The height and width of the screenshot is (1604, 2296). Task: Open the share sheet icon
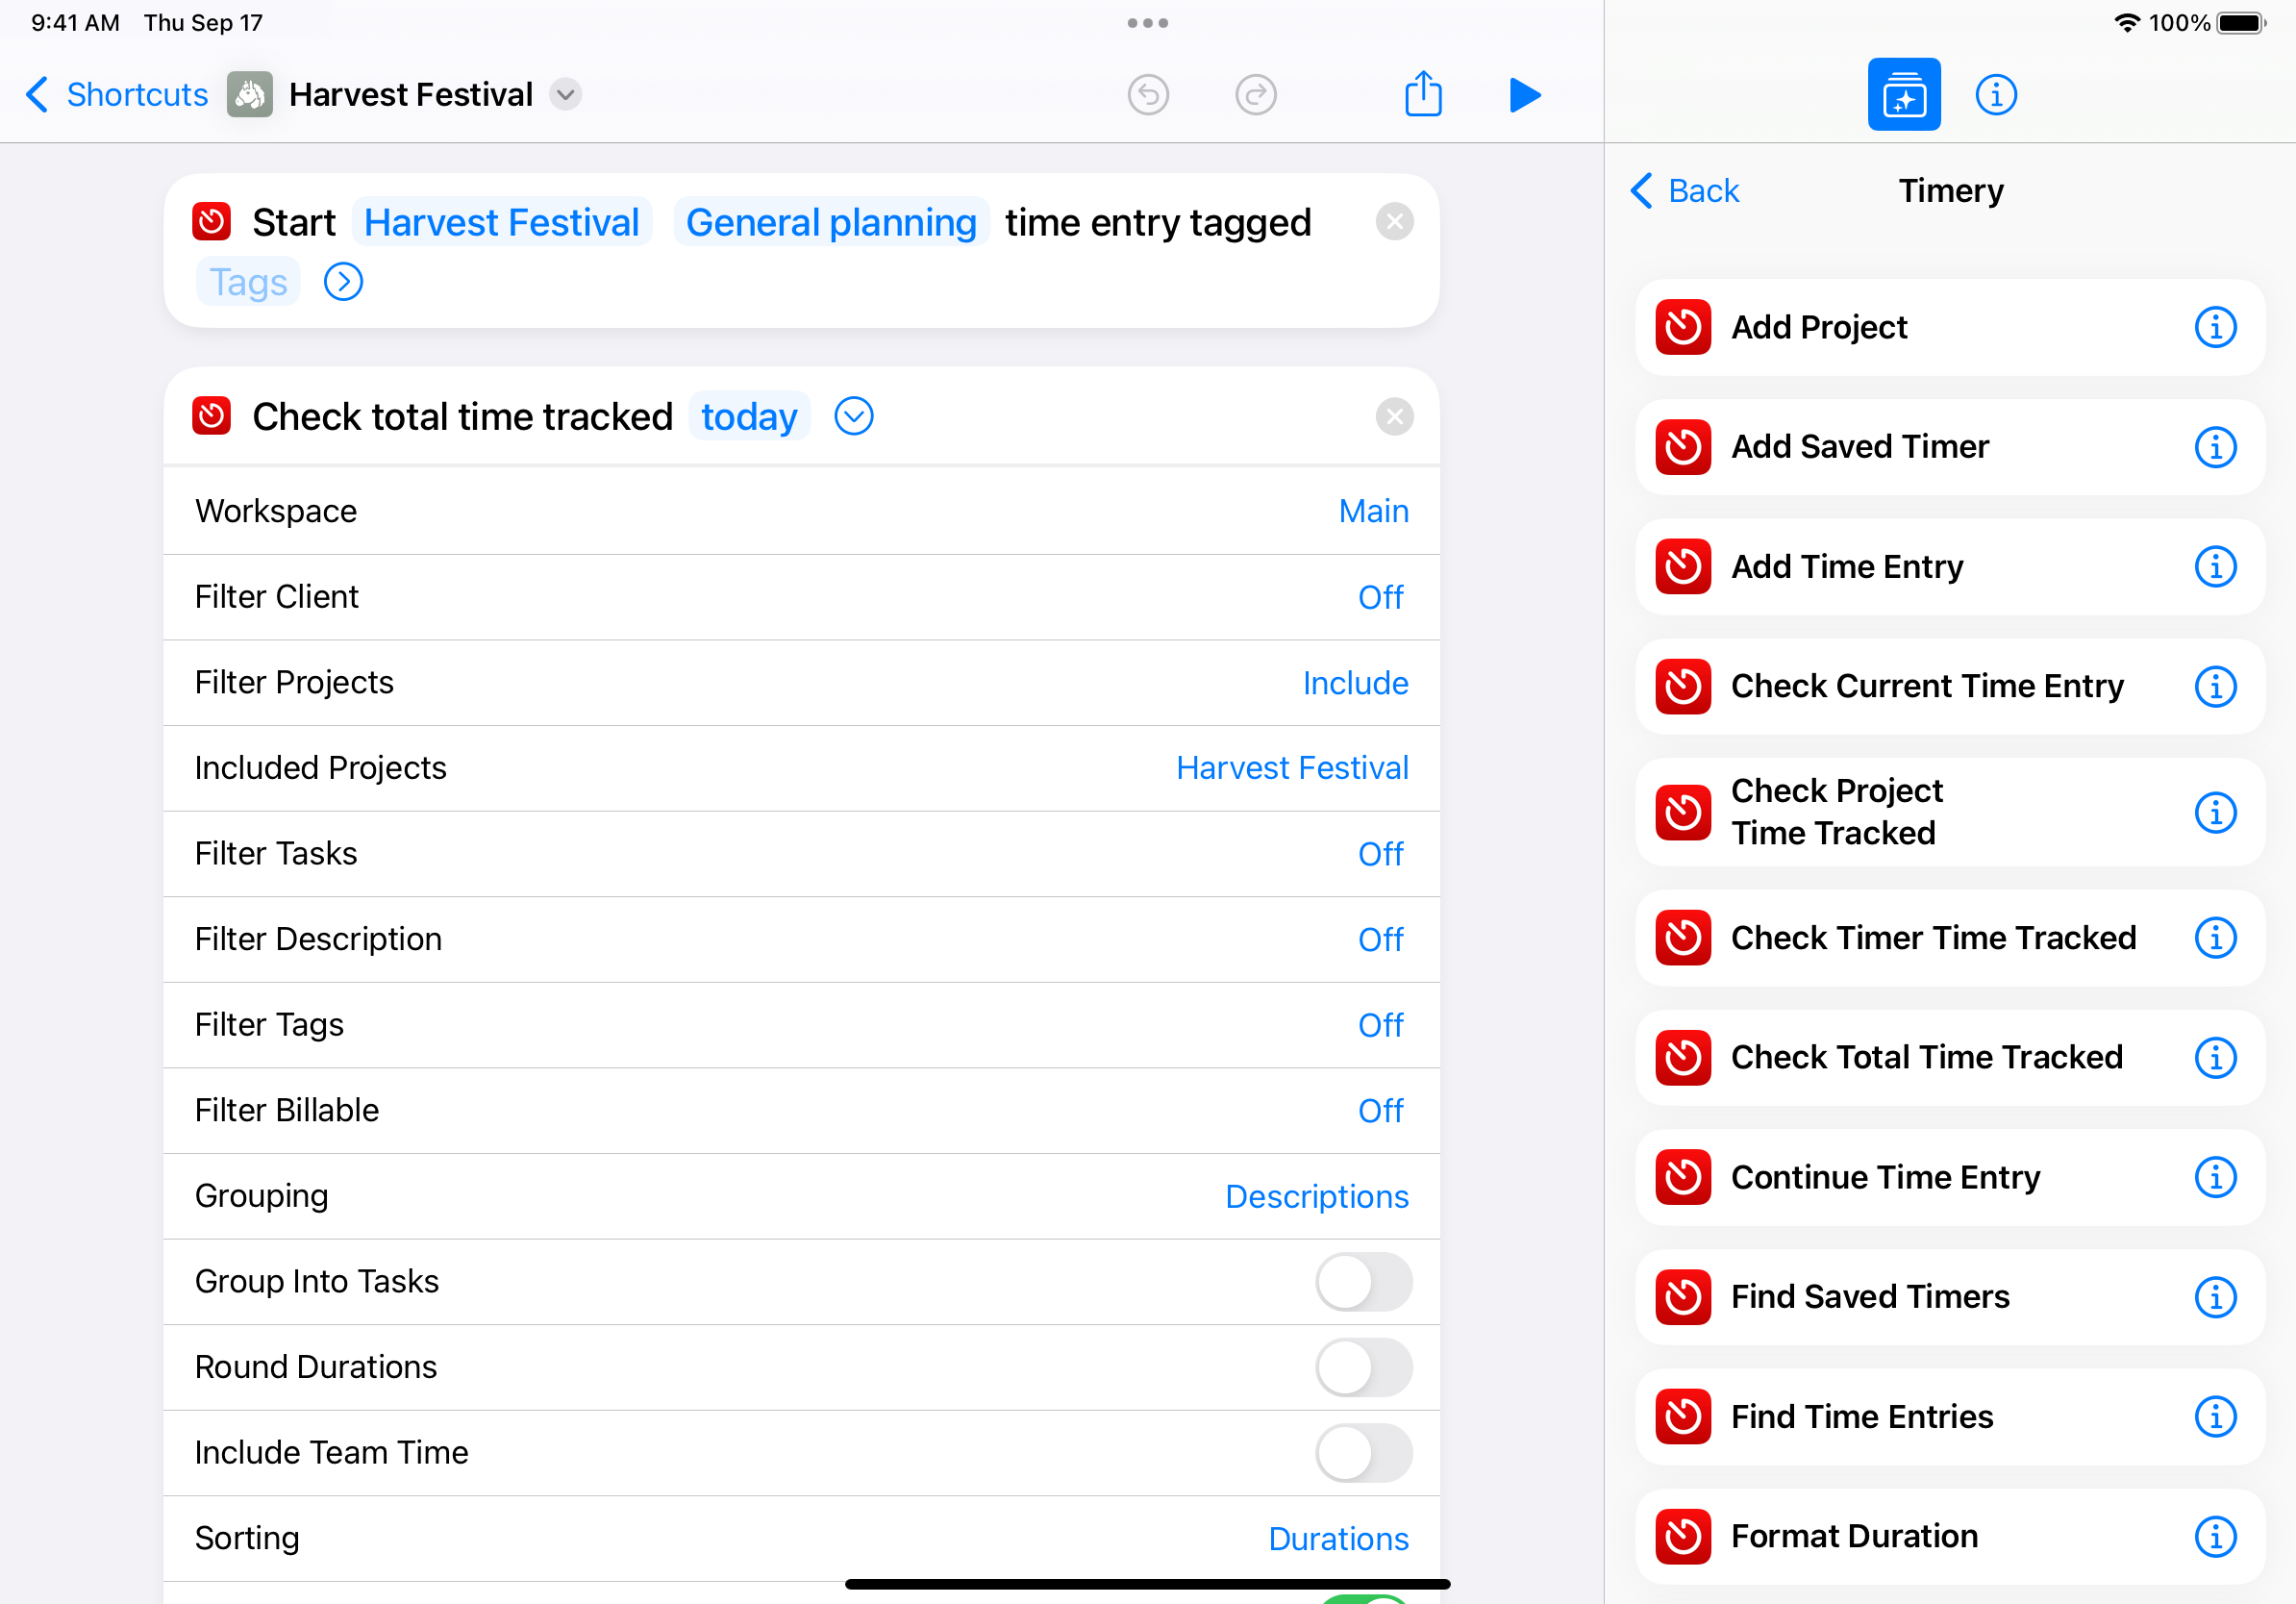click(x=1423, y=94)
